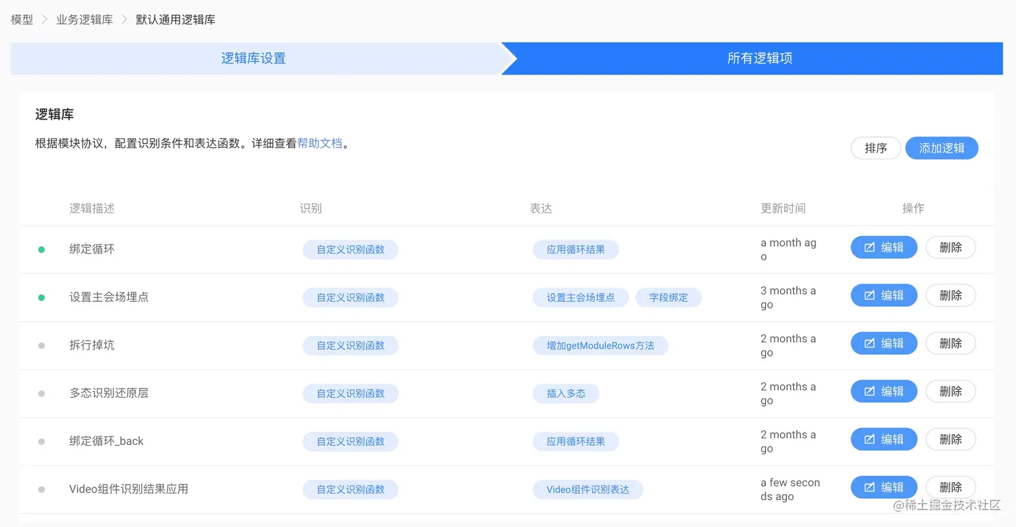Click 'a month ago' update time
The height and width of the screenshot is (527, 1016).
coord(788,249)
